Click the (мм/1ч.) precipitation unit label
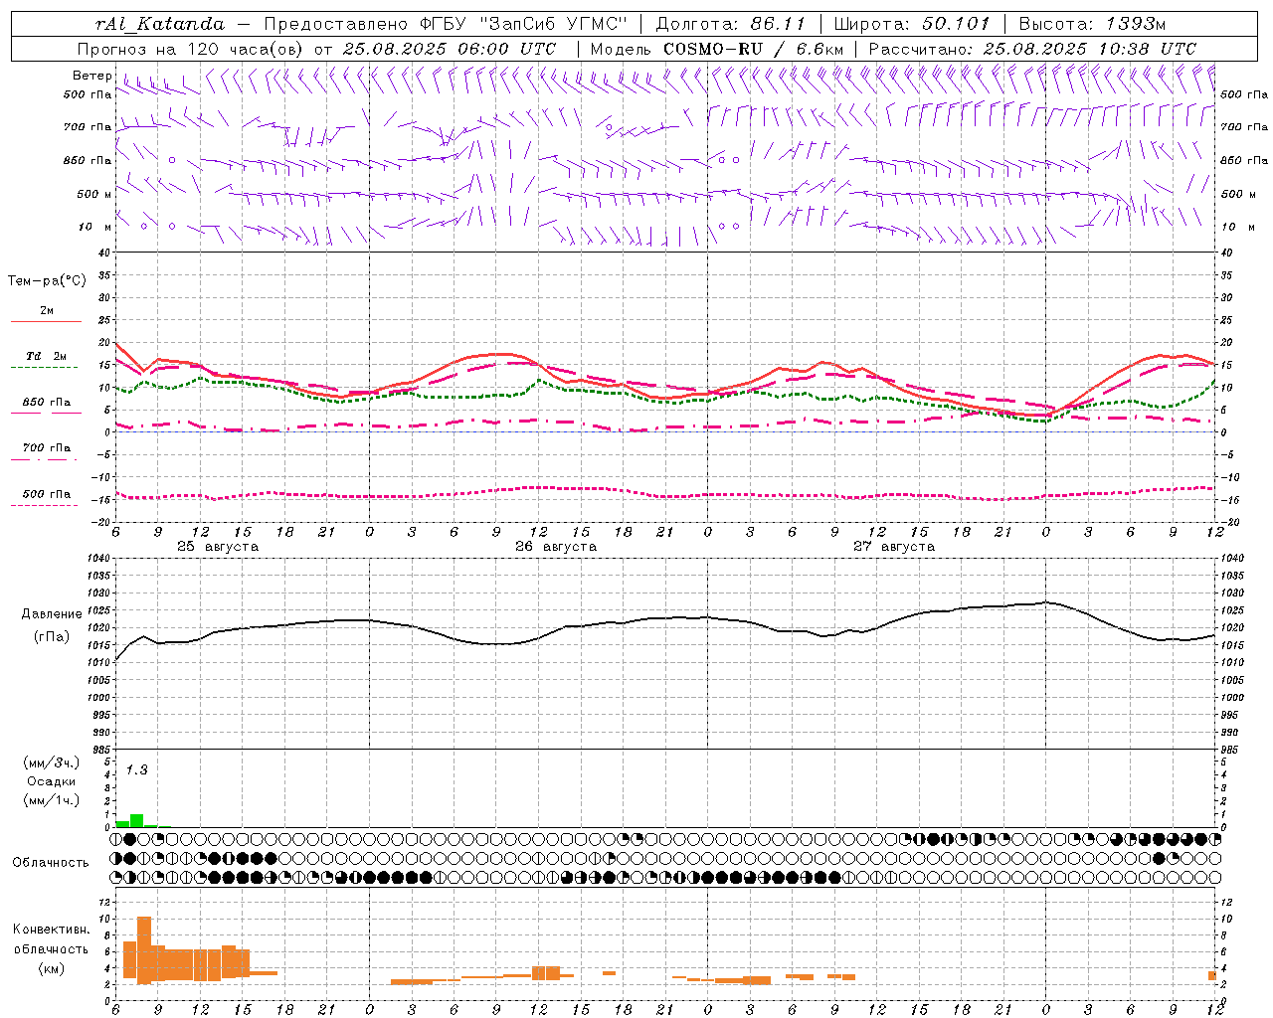 pos(52,800)
